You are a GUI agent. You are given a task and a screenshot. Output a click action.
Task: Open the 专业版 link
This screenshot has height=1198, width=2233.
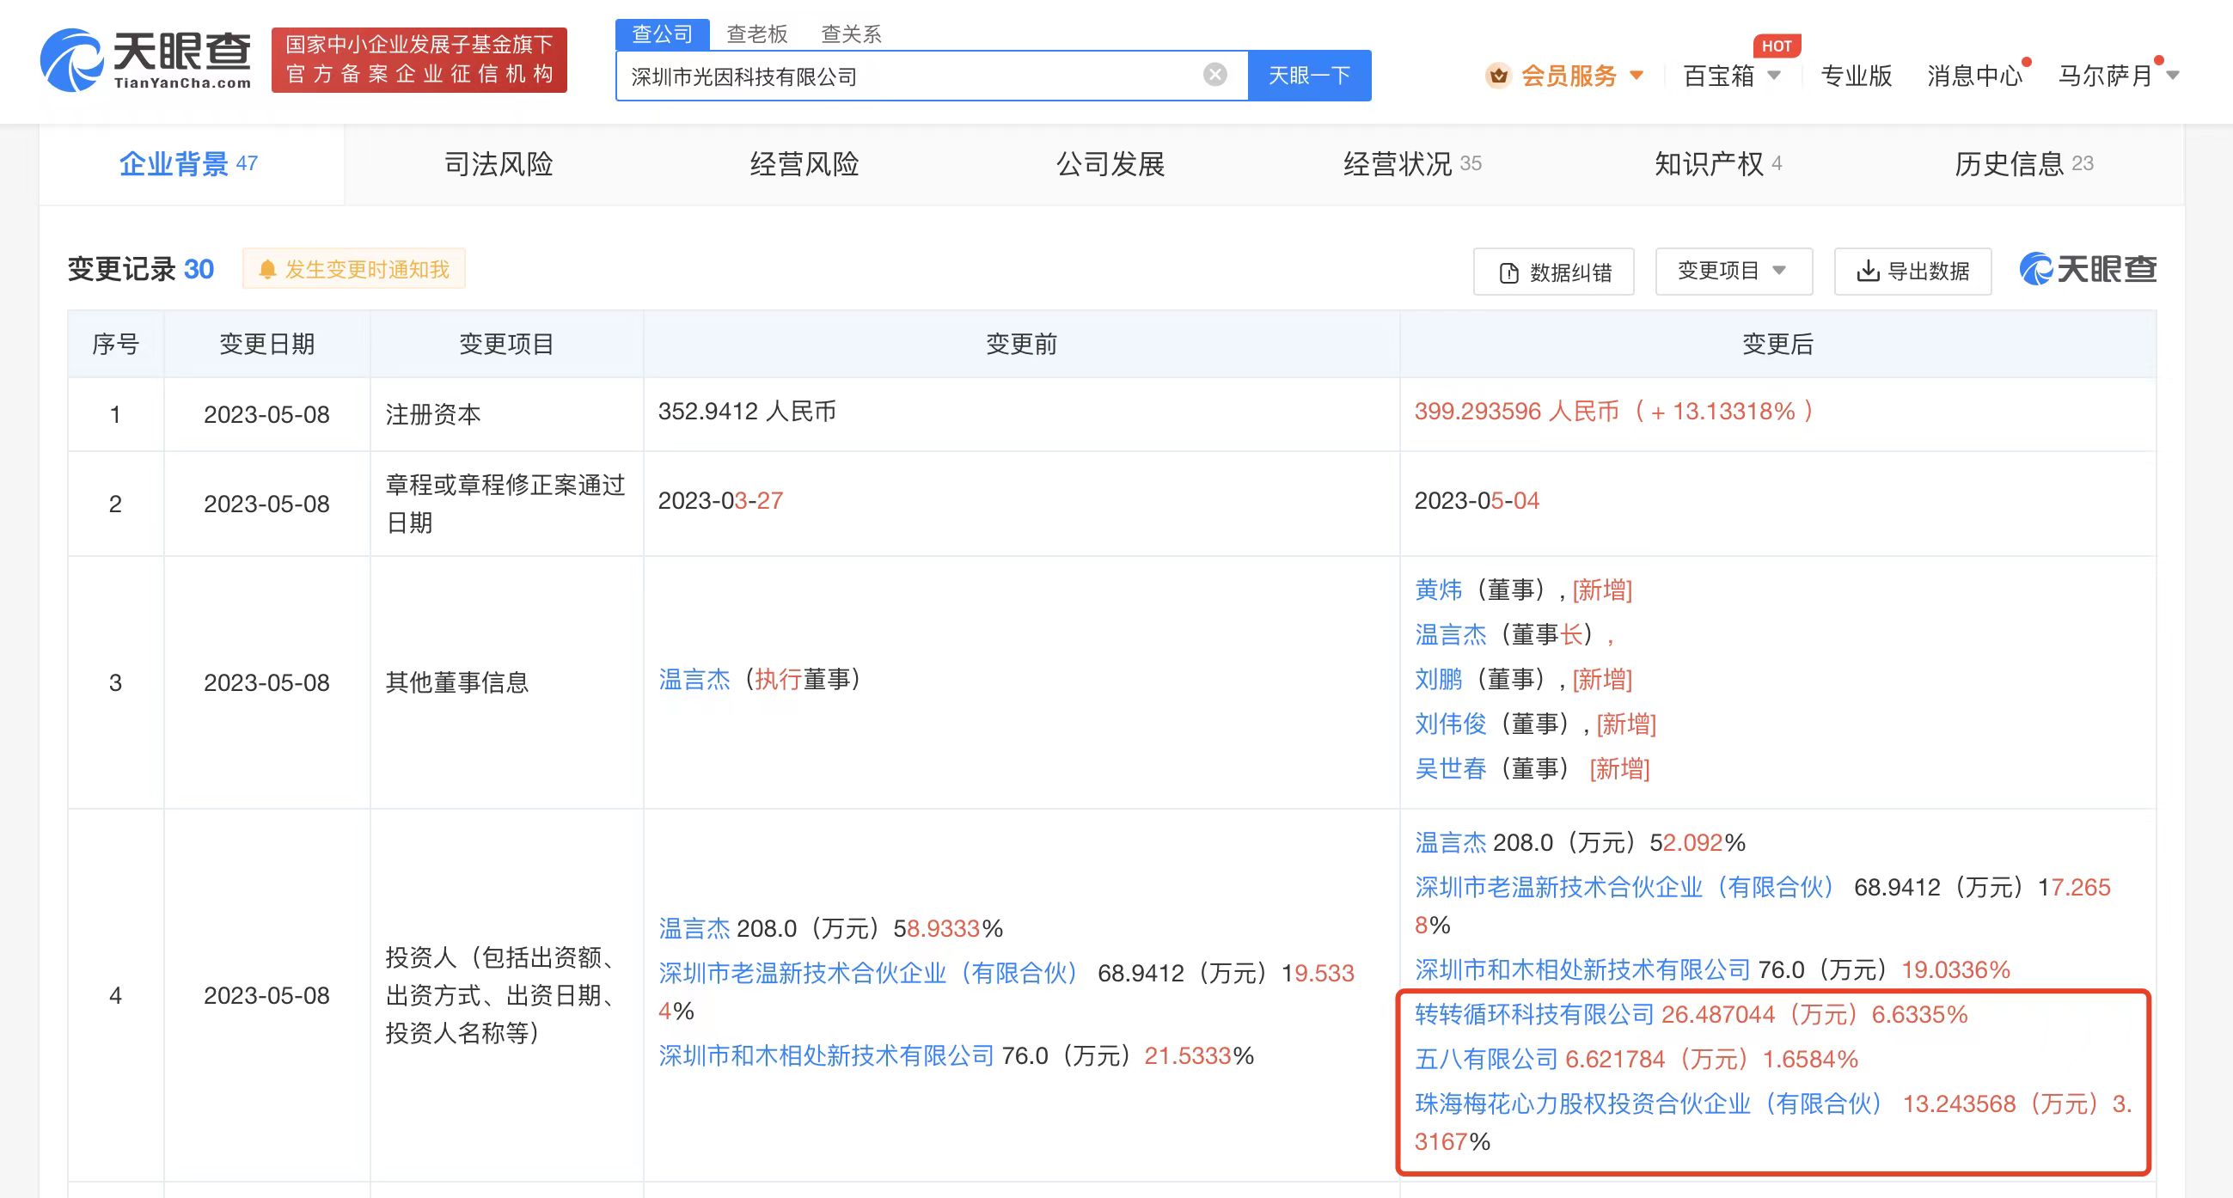point(1856,76)
